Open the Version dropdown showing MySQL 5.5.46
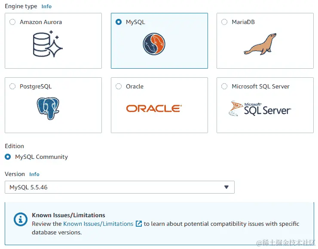The height and width of the screenshot is (249, 318). [119, 187]
